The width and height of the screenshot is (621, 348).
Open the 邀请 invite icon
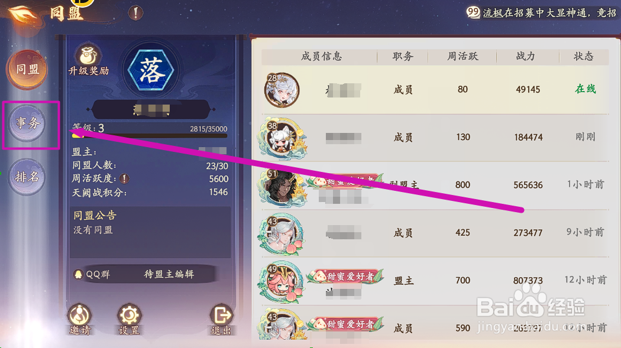pos(80,319)
